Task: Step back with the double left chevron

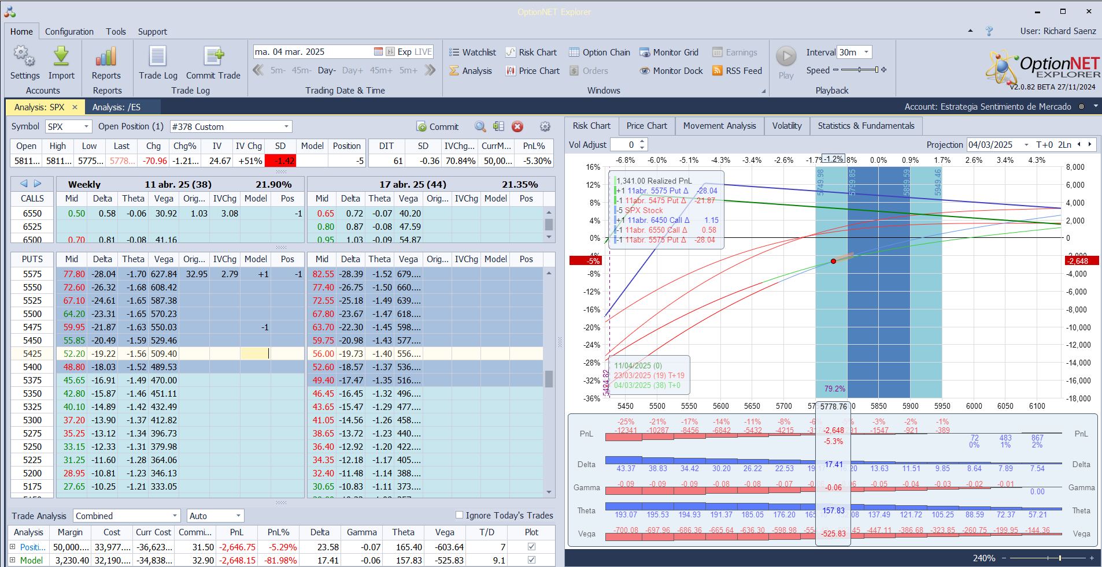Action: 258,70
